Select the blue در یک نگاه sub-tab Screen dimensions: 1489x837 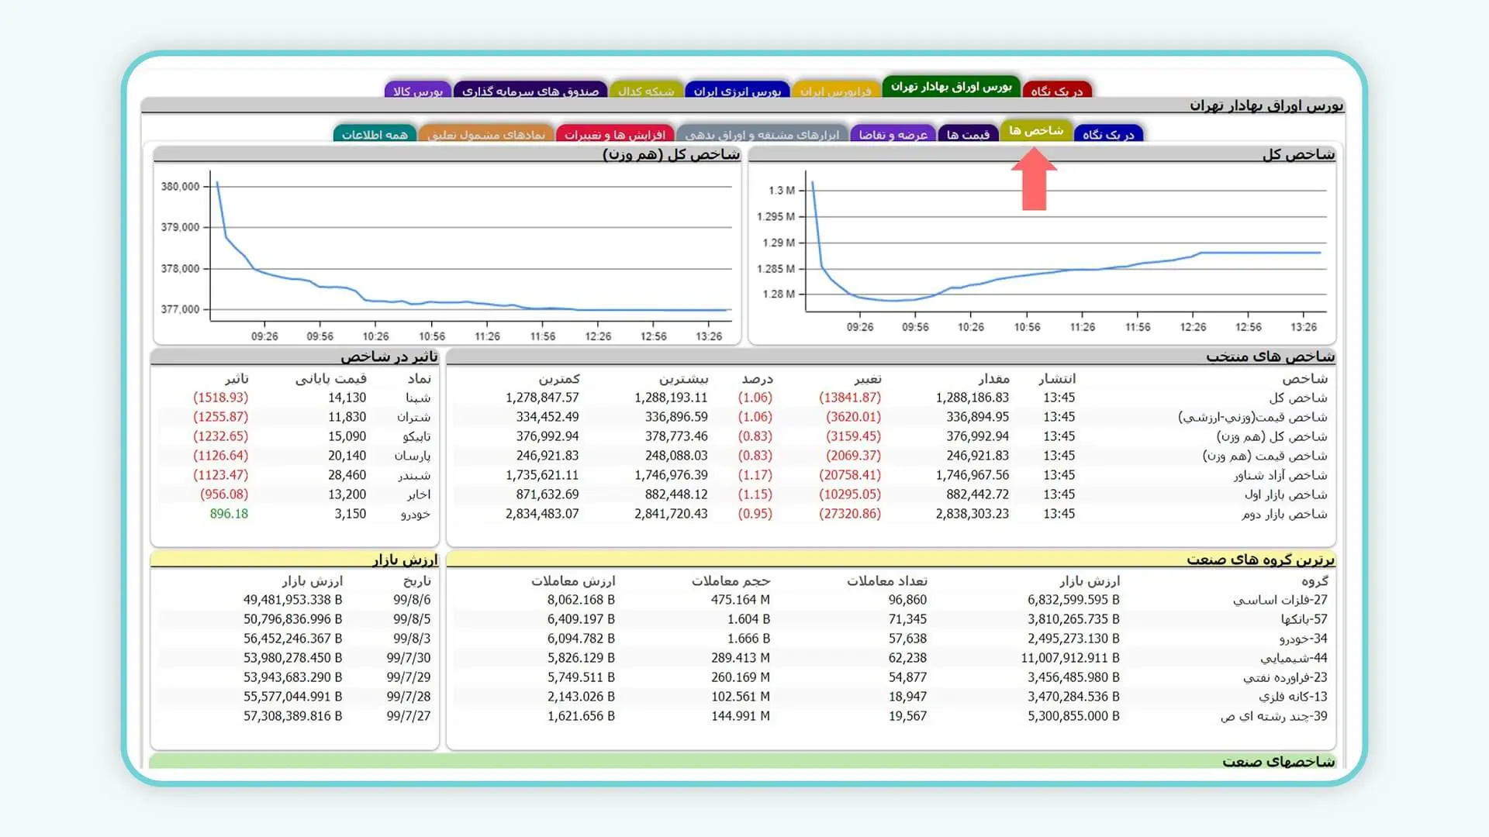click(x=1108, y=134)
